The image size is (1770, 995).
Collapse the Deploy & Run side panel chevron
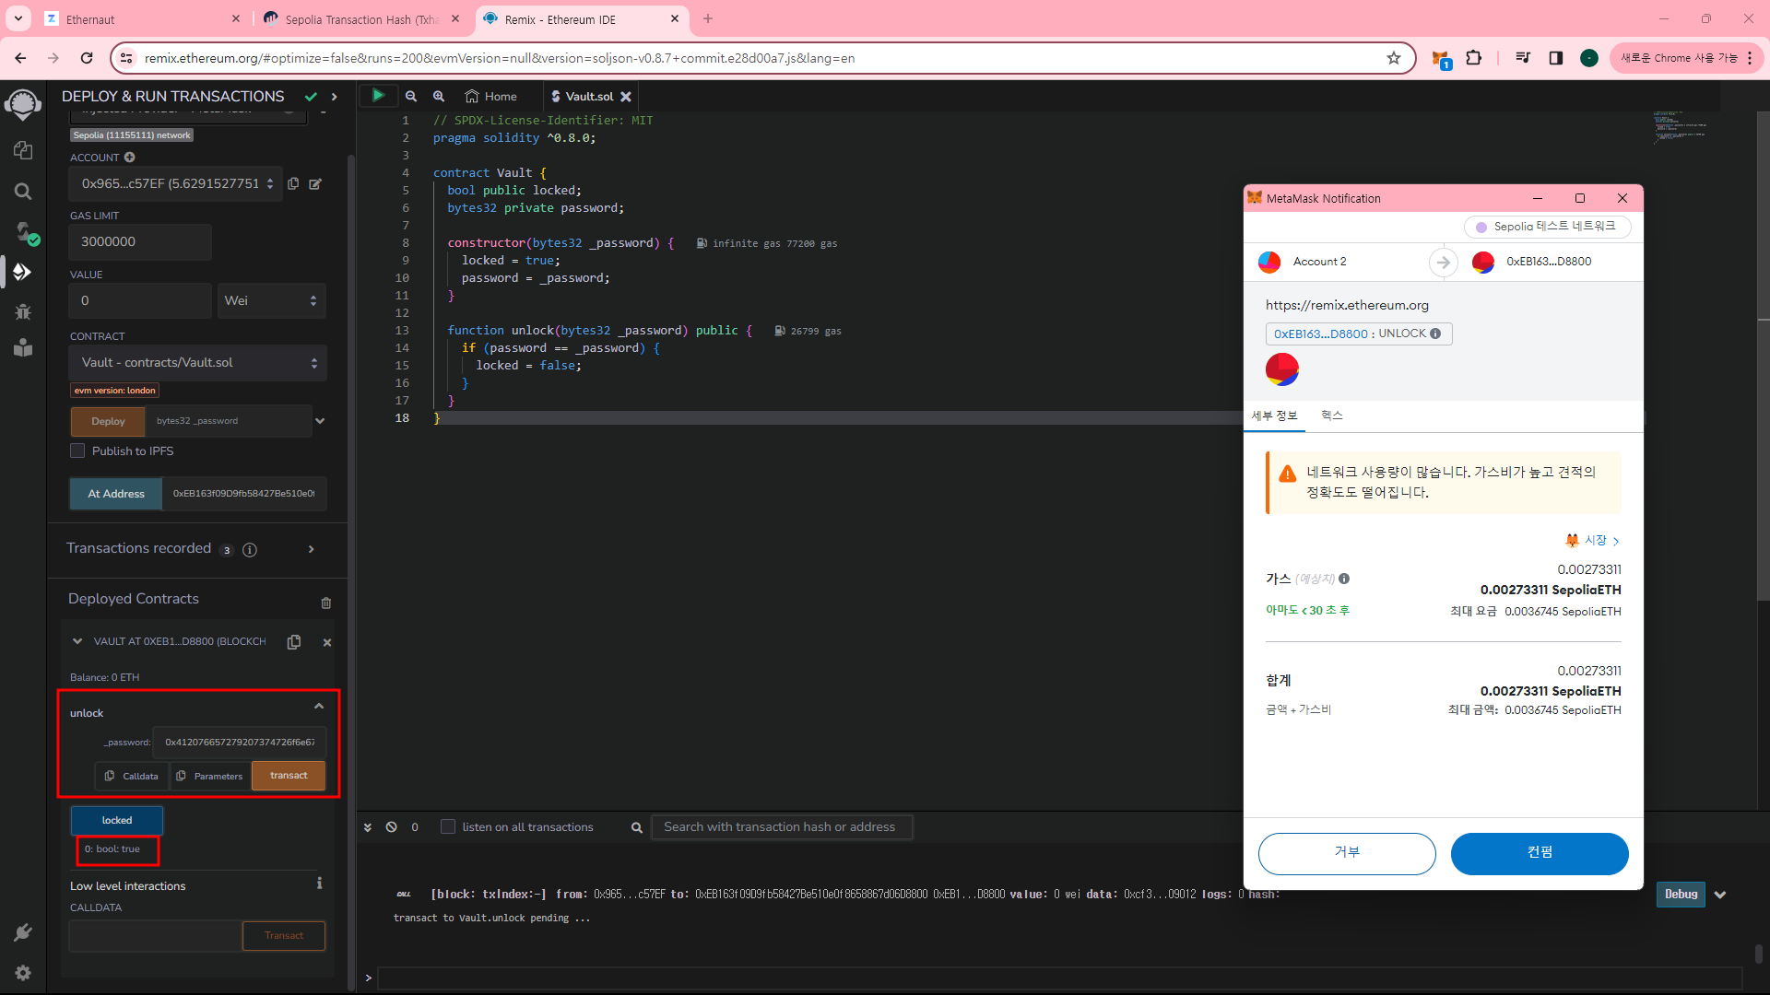click(335, 97)
